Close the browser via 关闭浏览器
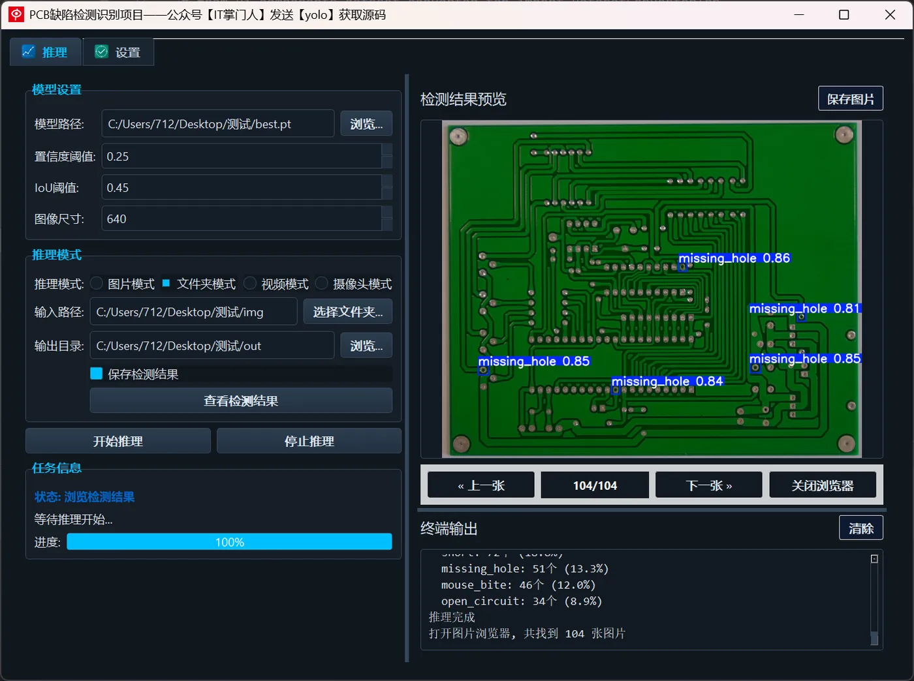914x681 pixels. coord(823,485)
